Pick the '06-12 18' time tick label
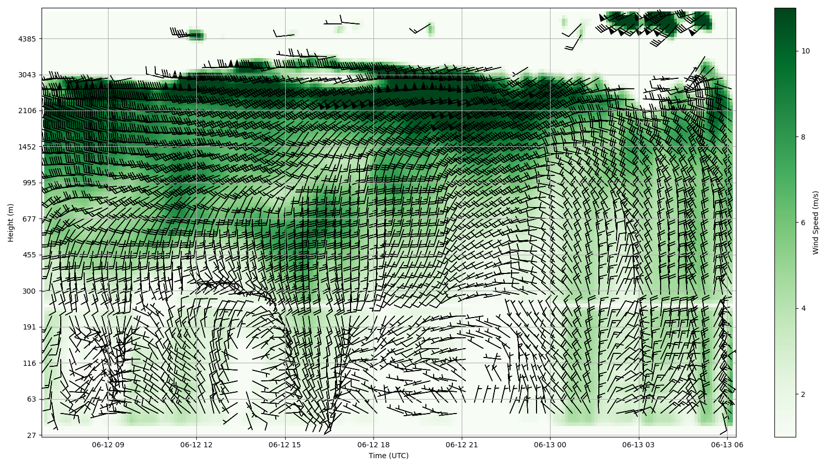831x467 pixels. [373, 445]
